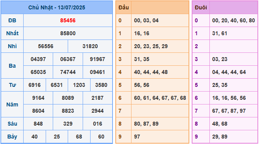
Task: Select Đuôi values 03, 23
Action: (220, 59)
